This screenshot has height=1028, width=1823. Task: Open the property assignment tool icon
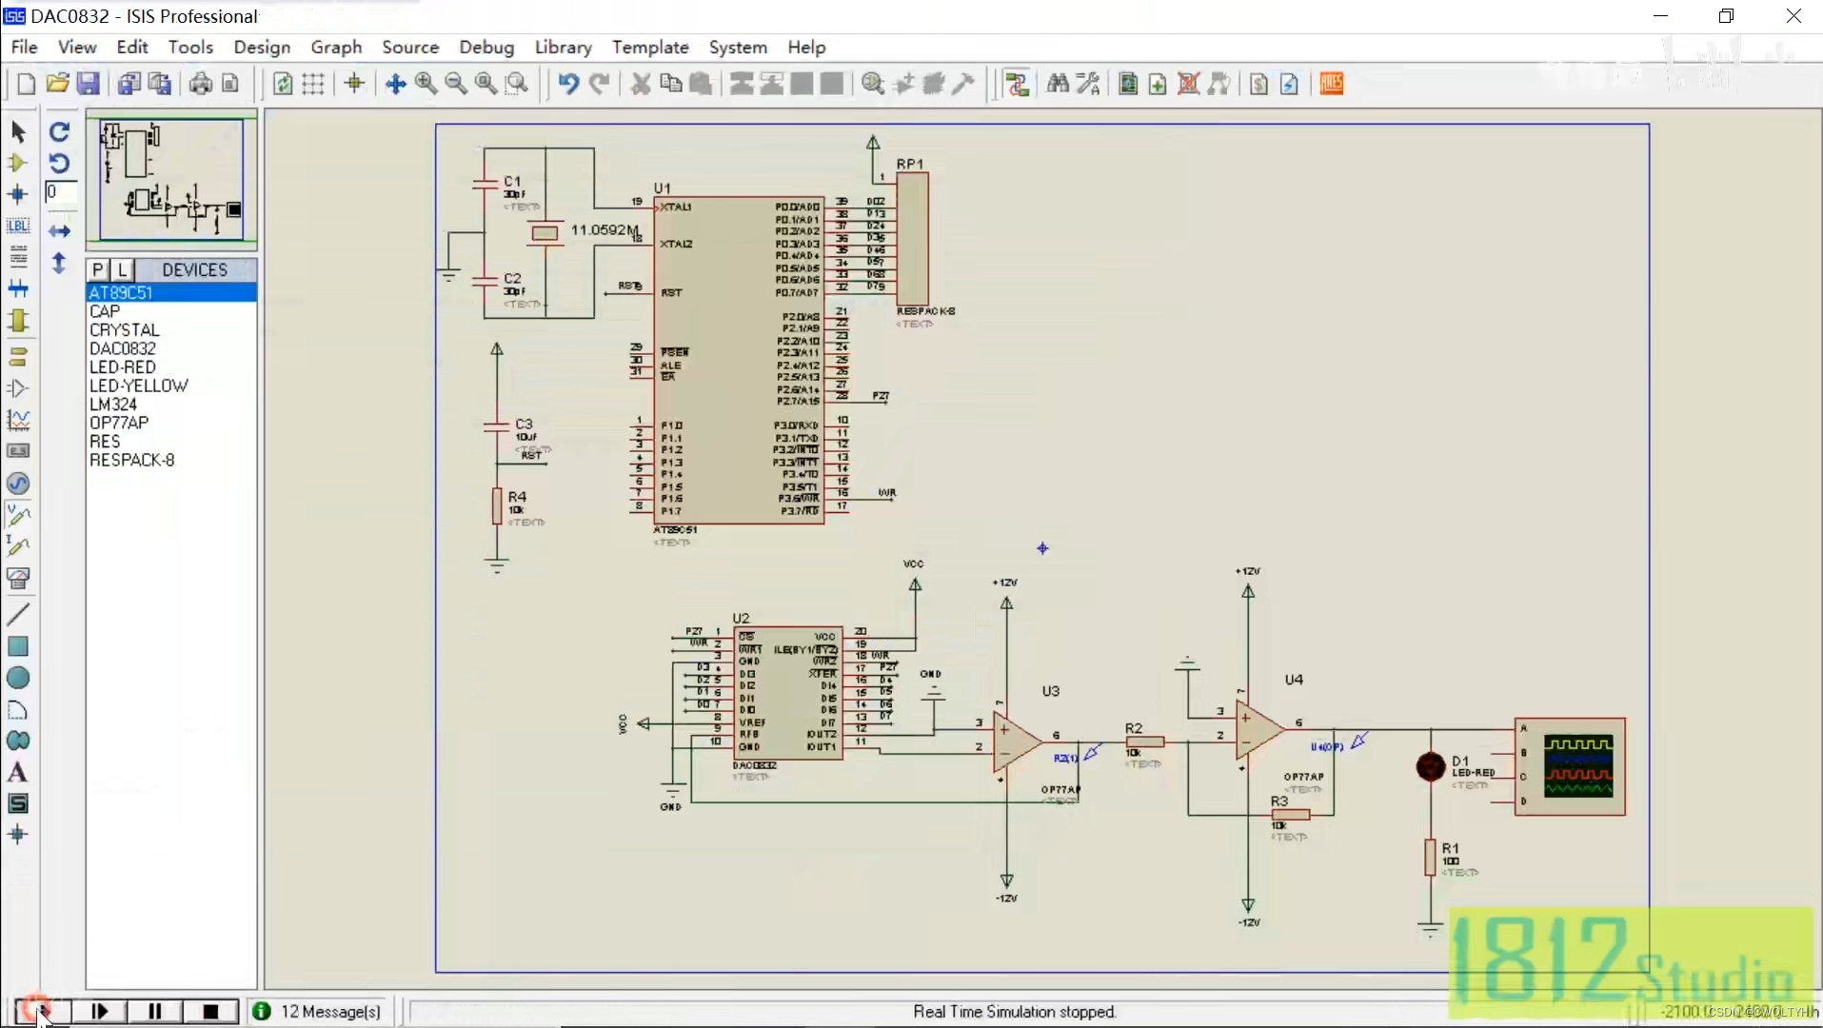[x=1088, y=84]
